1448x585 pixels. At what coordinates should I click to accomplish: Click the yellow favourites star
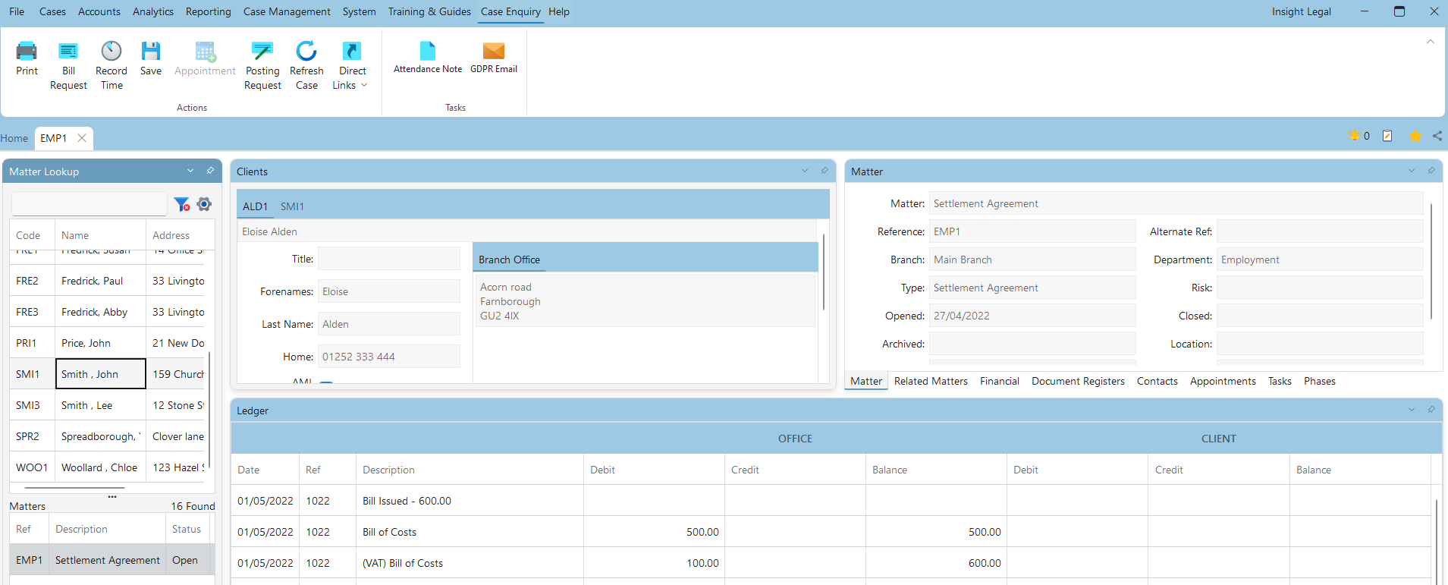coord(1415,136)
